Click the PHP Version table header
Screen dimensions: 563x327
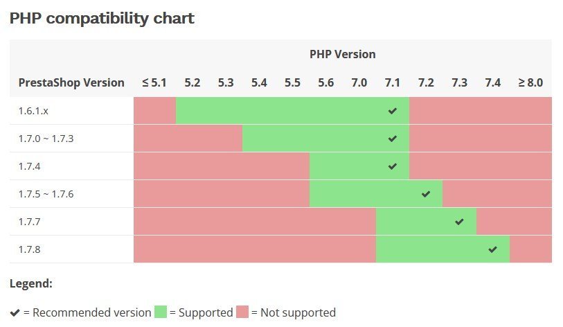pyautogui.click(x=342, y=53)
